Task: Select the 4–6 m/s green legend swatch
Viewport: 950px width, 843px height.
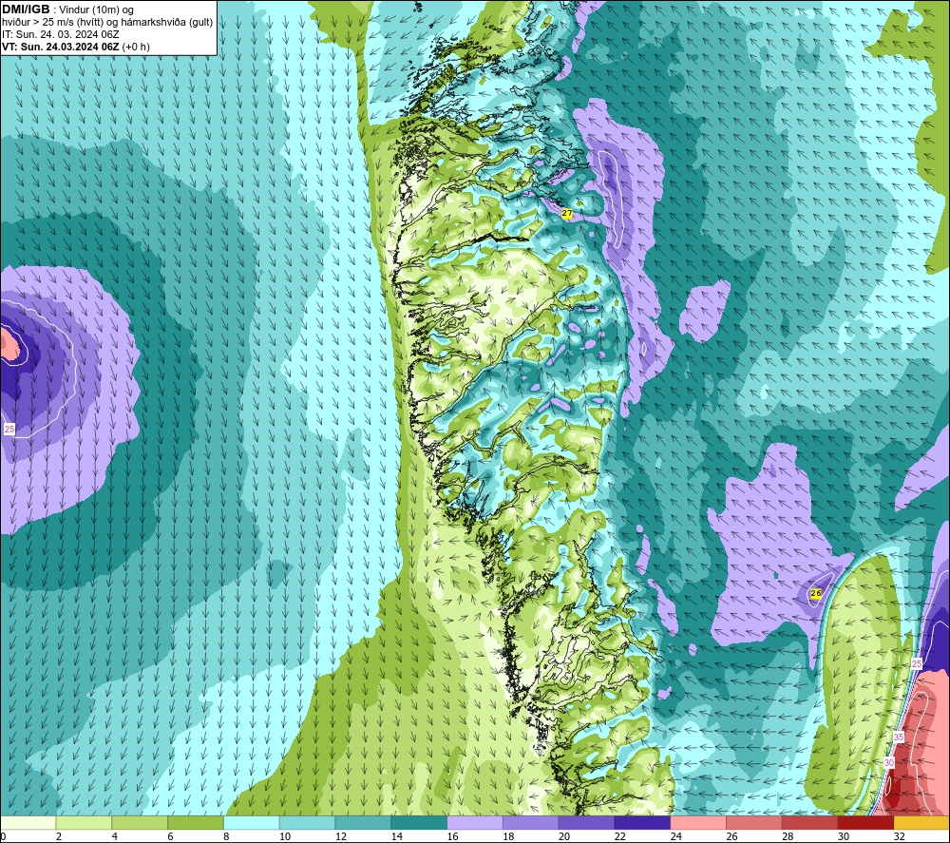Action: (x=140, y=822)
